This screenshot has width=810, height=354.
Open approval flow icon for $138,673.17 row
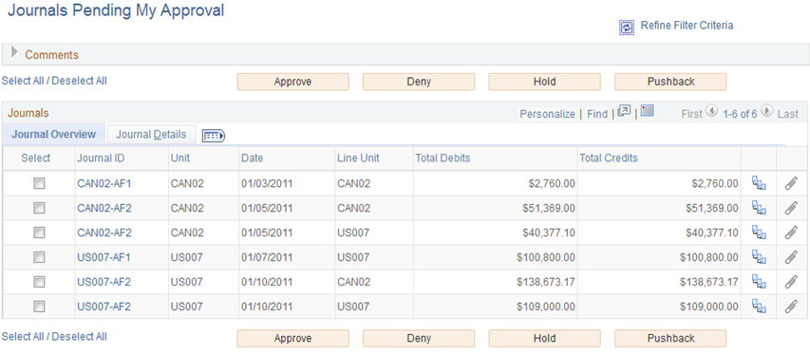tap(759, 282)
